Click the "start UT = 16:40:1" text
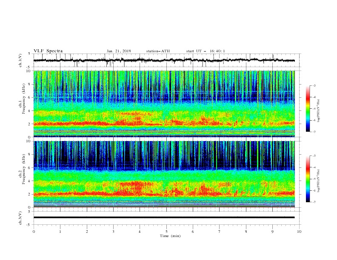The width and height of the screenshot is (337, 260). [x=206, y=51]
